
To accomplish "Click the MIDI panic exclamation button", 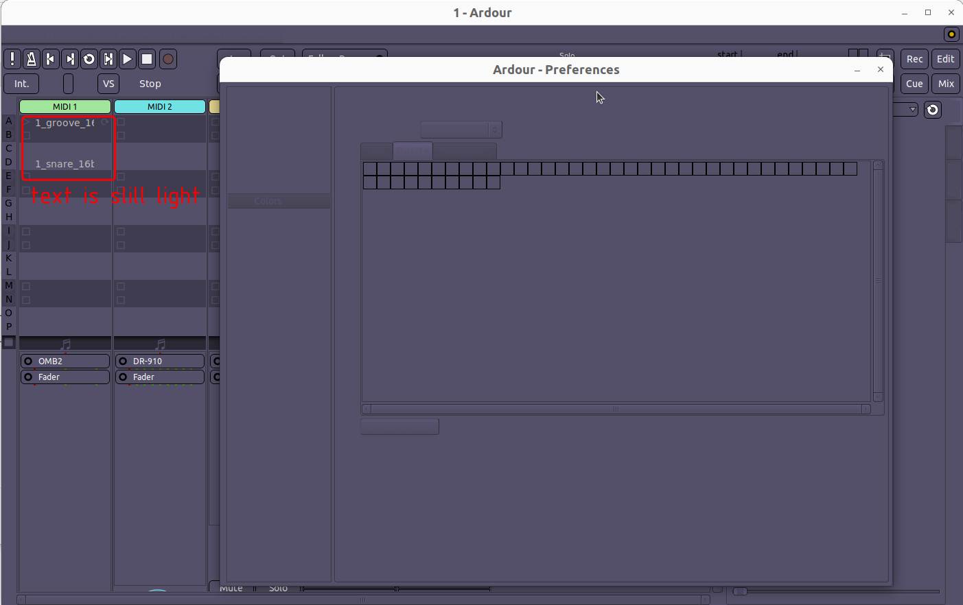I will 12,59.
